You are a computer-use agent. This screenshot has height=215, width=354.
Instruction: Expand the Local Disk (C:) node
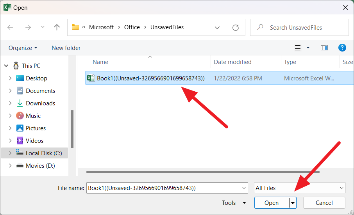click(x=10, y=153)
